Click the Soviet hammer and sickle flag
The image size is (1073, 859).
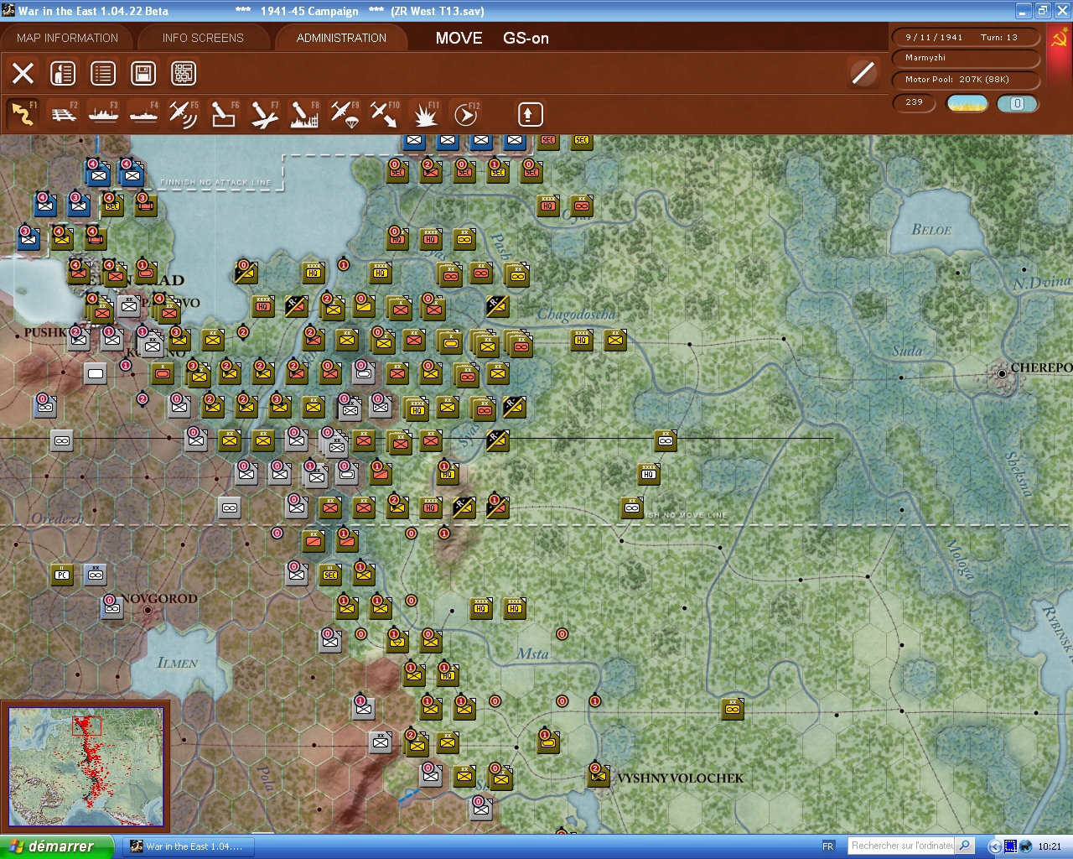(x=1059, y=39)
